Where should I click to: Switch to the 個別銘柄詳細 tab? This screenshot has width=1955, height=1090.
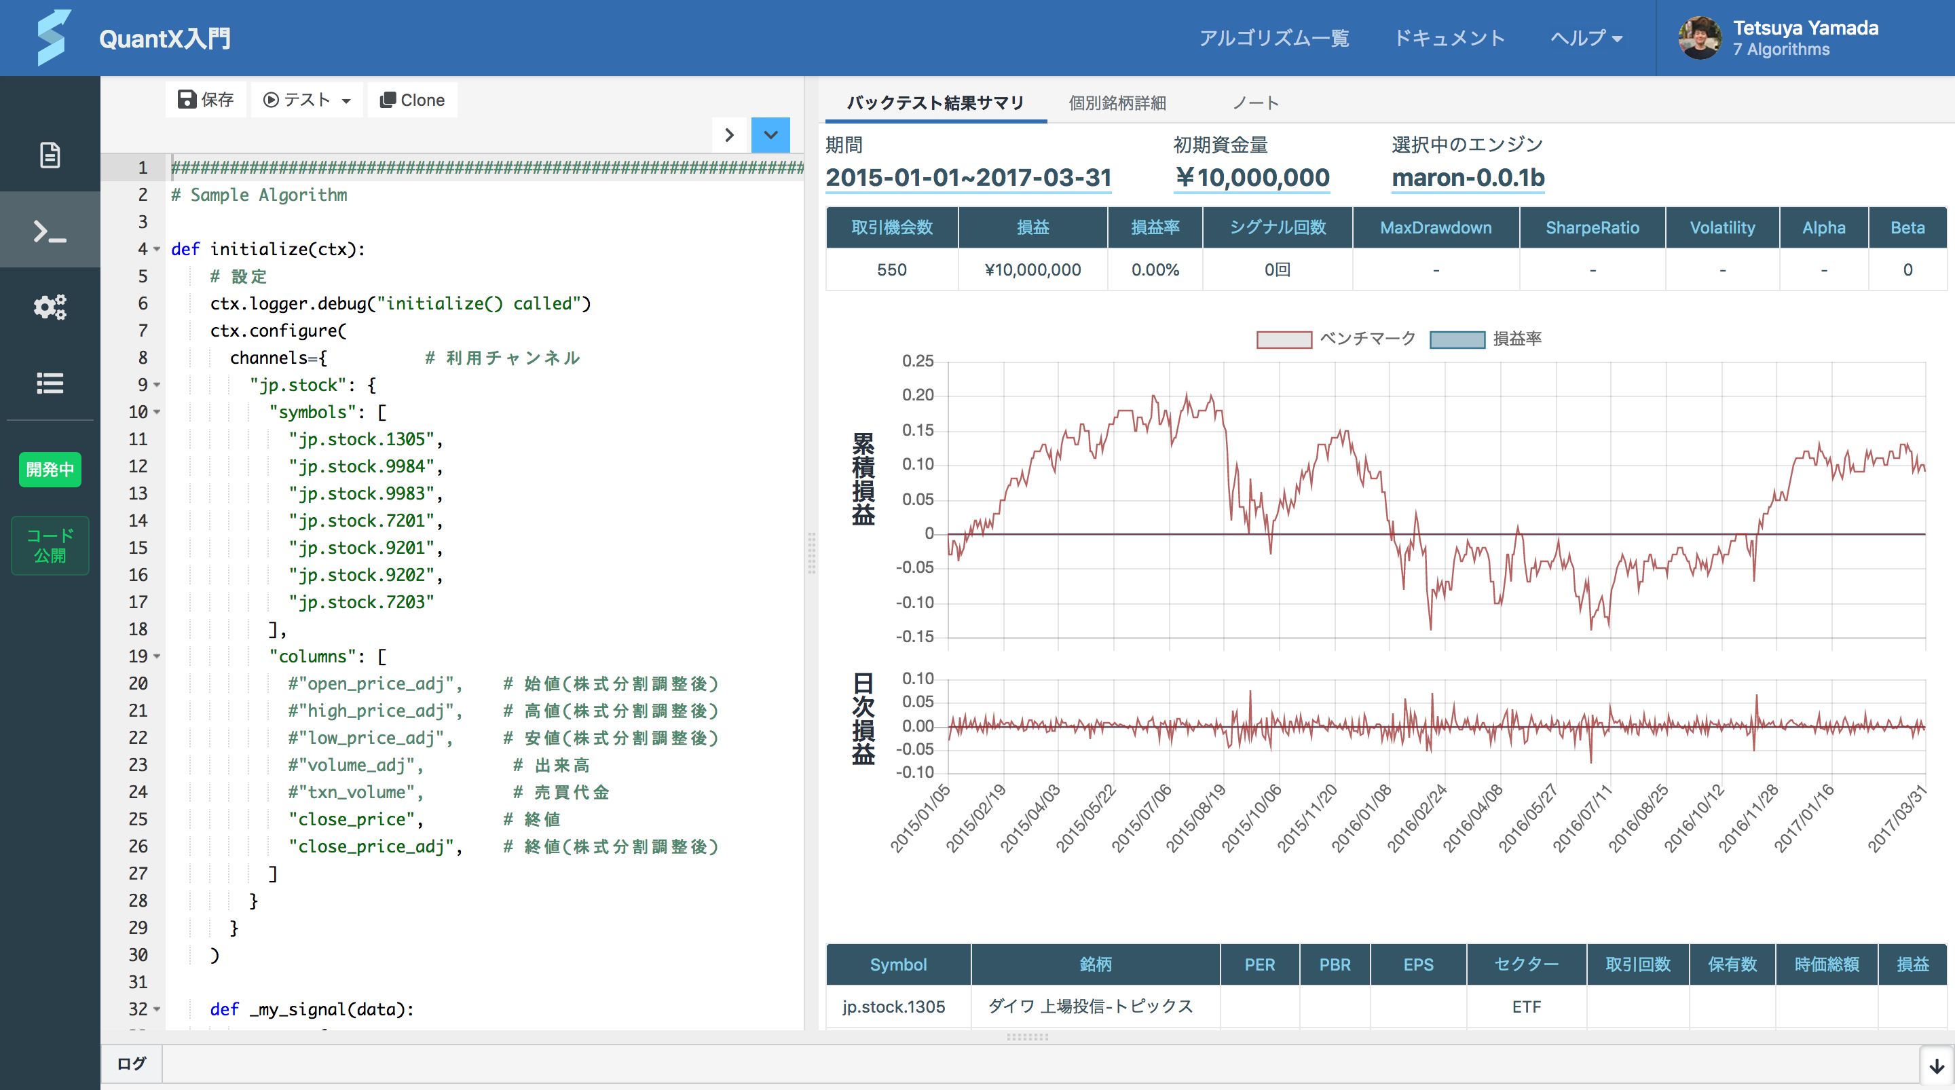[1117, 102]
